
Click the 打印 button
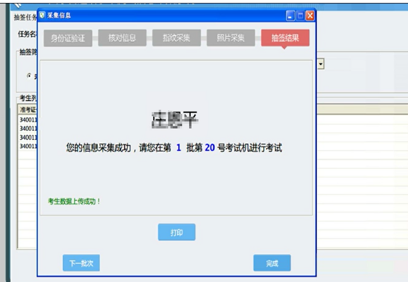click(177, 232)
